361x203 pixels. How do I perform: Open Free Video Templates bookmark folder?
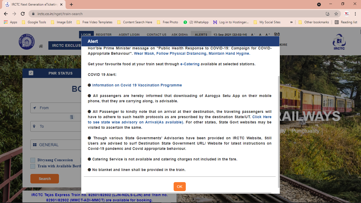point(94,22)
